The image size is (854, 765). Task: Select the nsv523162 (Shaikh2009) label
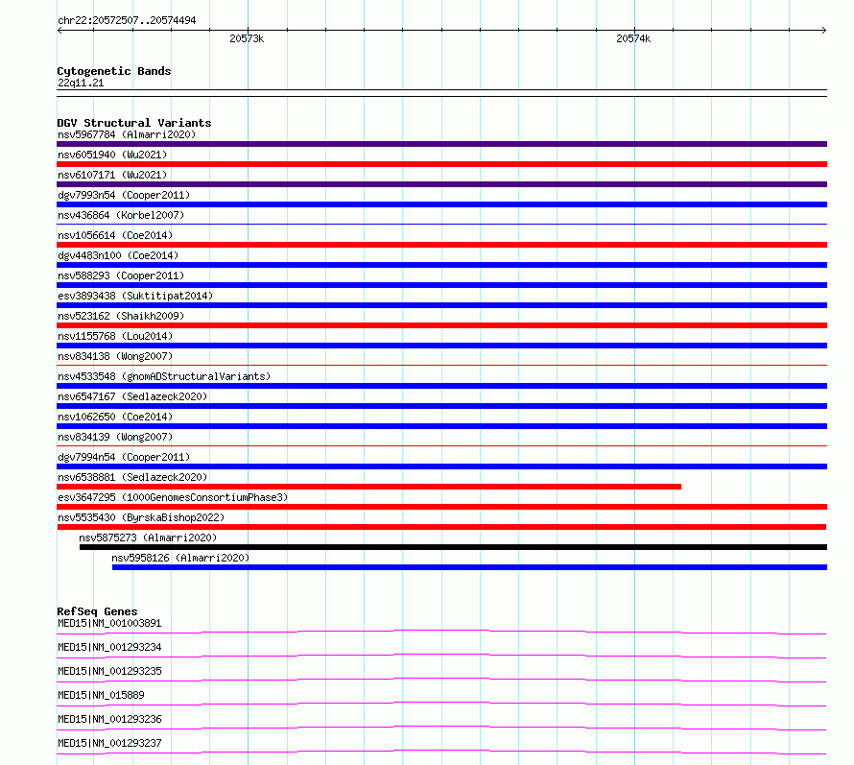(121, 316)
